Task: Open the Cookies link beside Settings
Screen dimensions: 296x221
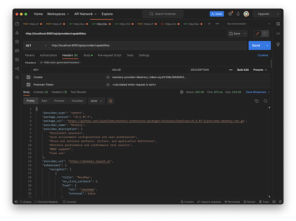Action: (263, 55)
